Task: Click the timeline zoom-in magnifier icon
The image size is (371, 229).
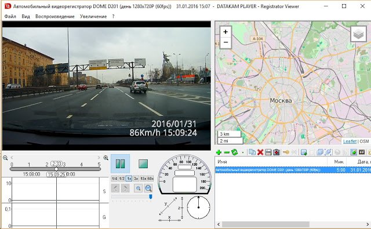Action: 106,158
